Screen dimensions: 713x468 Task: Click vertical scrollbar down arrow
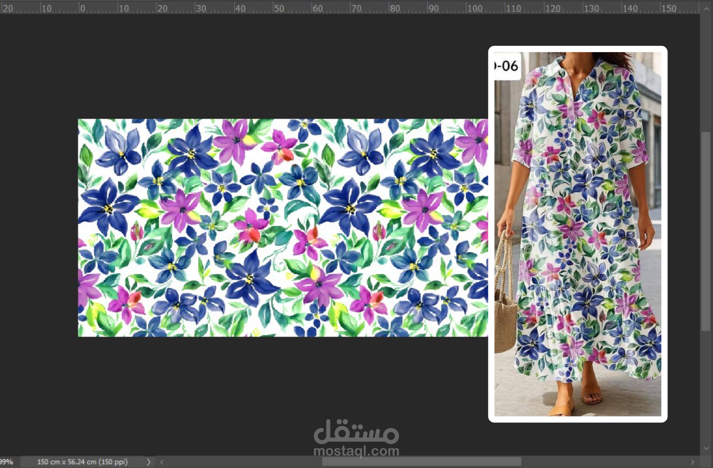706,449
